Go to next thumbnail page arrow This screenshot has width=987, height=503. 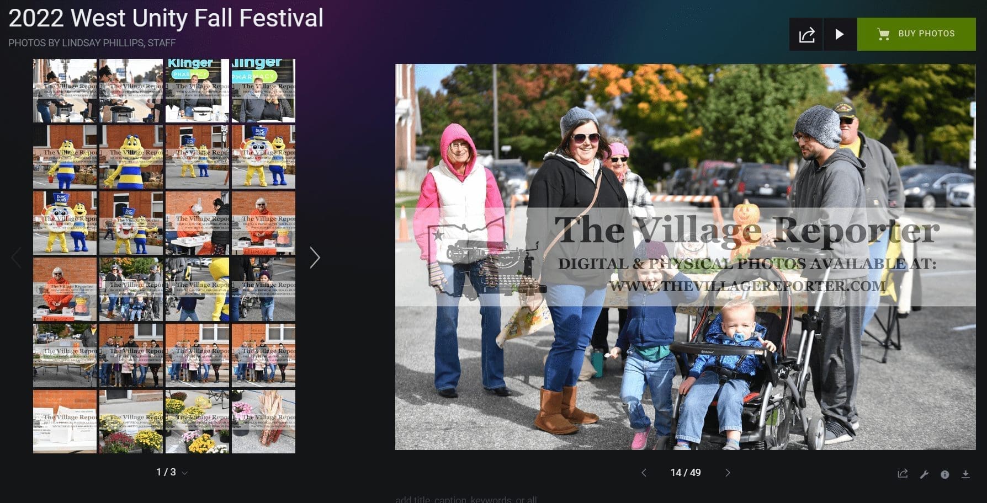(x=315, y=258)
